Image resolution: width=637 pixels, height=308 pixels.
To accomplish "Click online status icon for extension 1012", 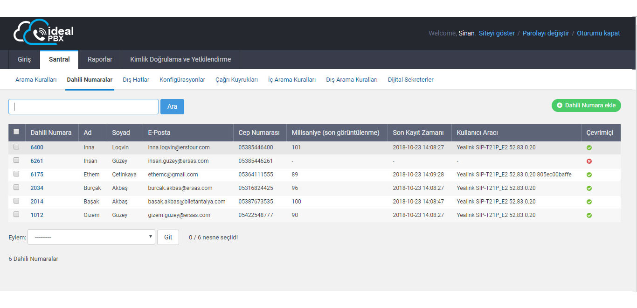I will 589,216.
